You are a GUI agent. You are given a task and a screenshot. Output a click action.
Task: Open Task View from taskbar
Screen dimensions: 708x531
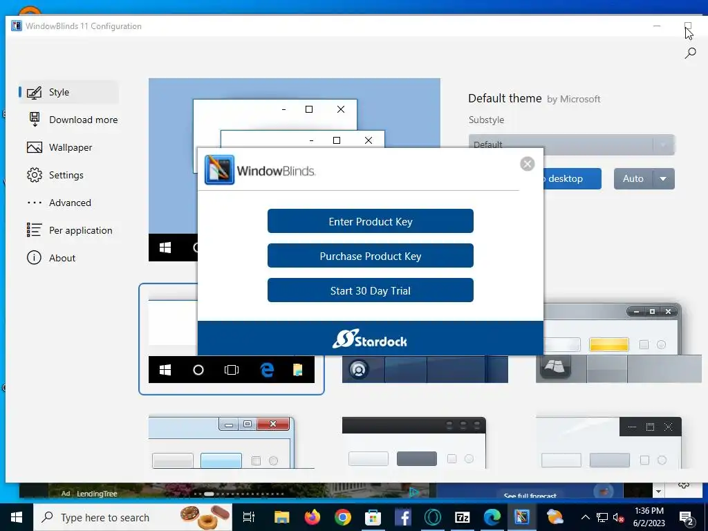[249, 517]
